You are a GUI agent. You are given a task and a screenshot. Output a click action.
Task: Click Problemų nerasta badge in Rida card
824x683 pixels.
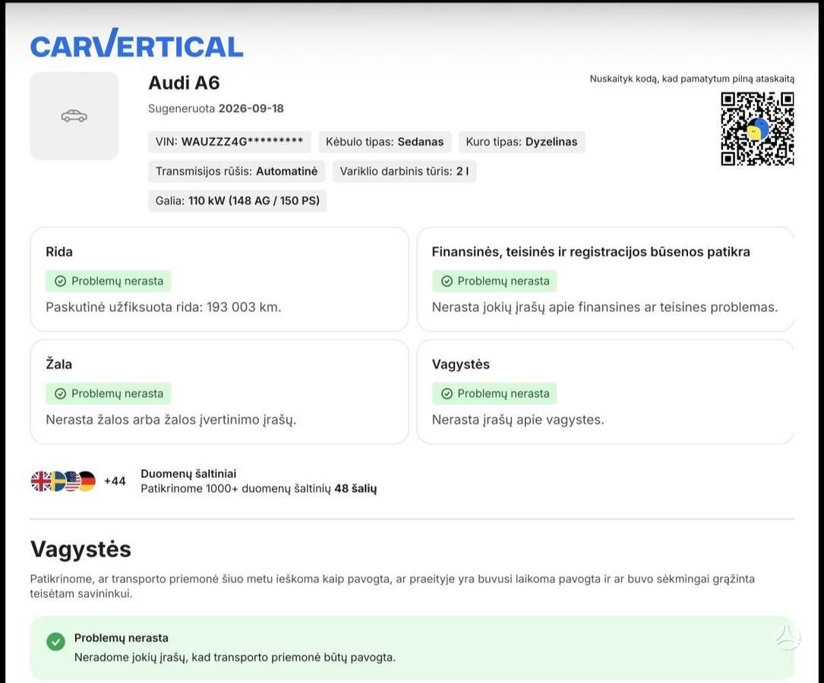pyautogui.click(x=109, y=282)
